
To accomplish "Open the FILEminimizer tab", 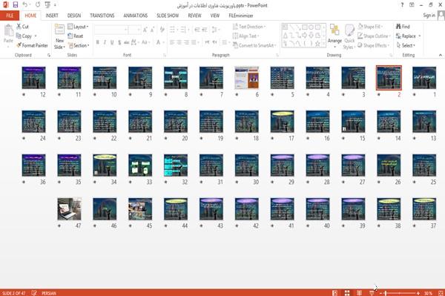I will [240, 16].
